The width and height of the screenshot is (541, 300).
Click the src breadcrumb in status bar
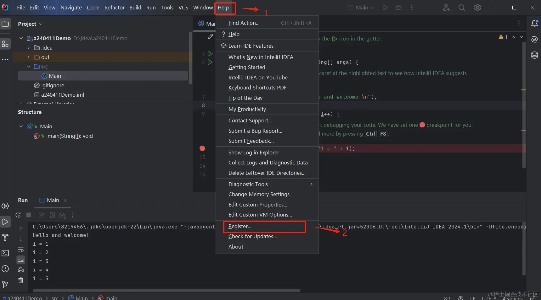click(55, 298)
